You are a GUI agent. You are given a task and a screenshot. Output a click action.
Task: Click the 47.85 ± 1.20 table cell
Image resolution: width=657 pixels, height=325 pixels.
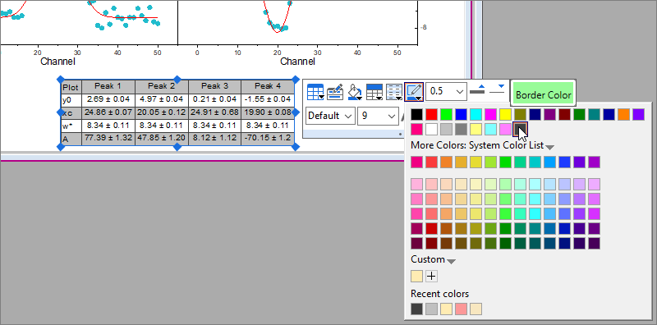(x=161, y=138)
